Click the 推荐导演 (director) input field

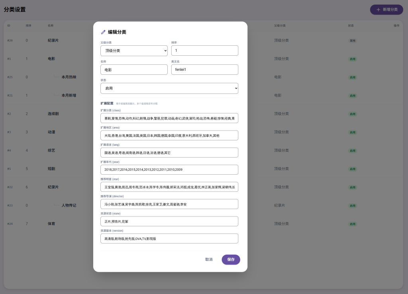click(x=169, y=204)
